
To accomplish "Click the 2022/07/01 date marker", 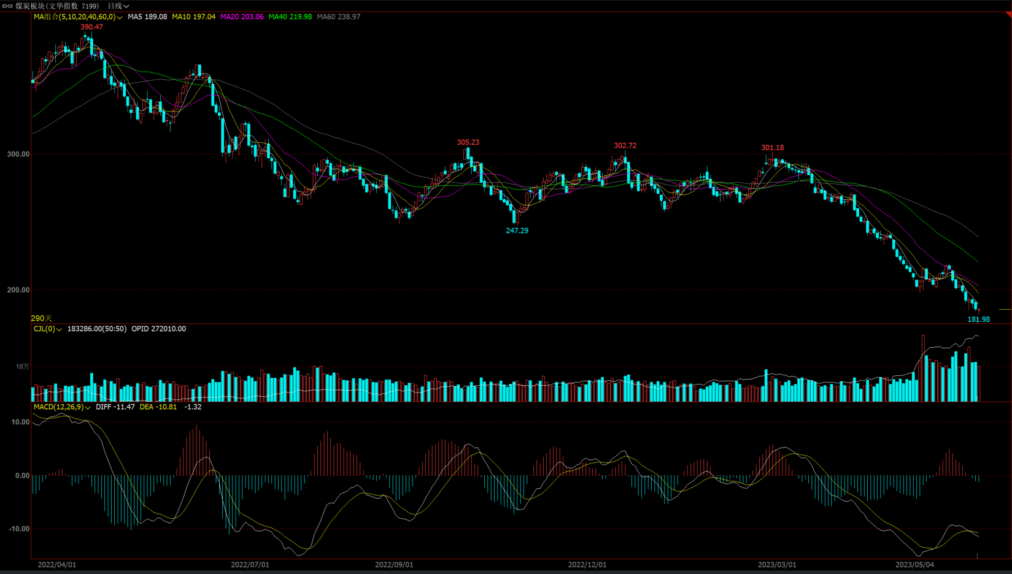I will coord(250,565).
